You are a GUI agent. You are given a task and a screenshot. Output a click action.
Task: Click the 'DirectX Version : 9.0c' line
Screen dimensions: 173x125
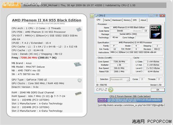click(25, 87)
